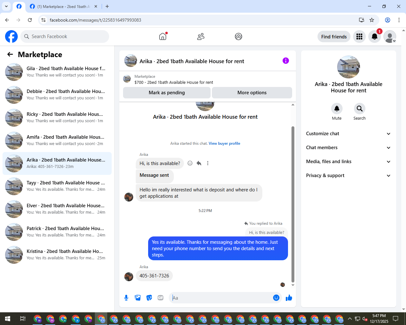406x325 pixels.
Task: Click Find friends button
Action: click(334, 36)
